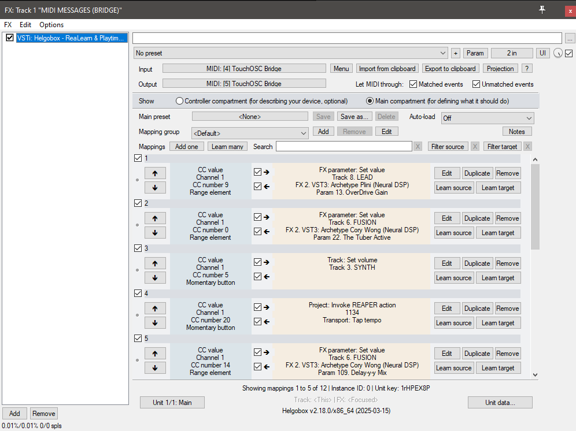
Task: Uncheck mapping 3 to disable it
Action: click(138, 248)
